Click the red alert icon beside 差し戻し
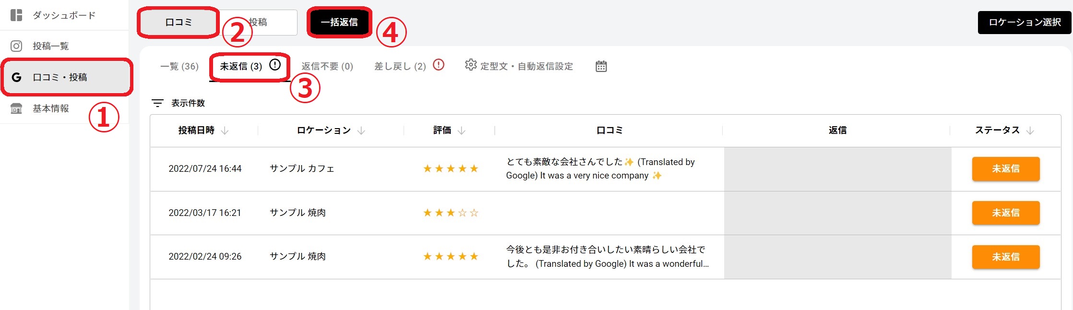The width and height of the screenshot is (1073, 310). (x=439, y=65)
